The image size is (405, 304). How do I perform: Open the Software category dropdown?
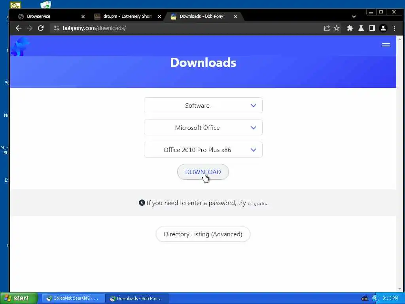(x=203, y=105)
